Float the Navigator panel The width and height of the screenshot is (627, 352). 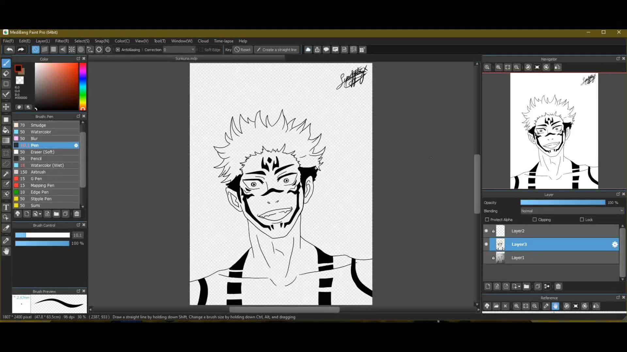pos(618,59)
